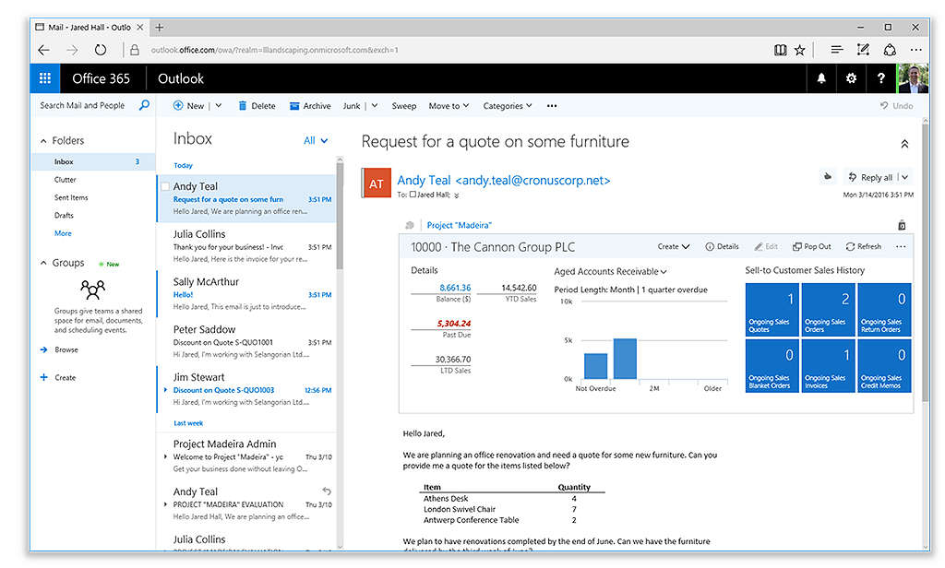Open the settings gear in Office header

[x=851, y=78]
